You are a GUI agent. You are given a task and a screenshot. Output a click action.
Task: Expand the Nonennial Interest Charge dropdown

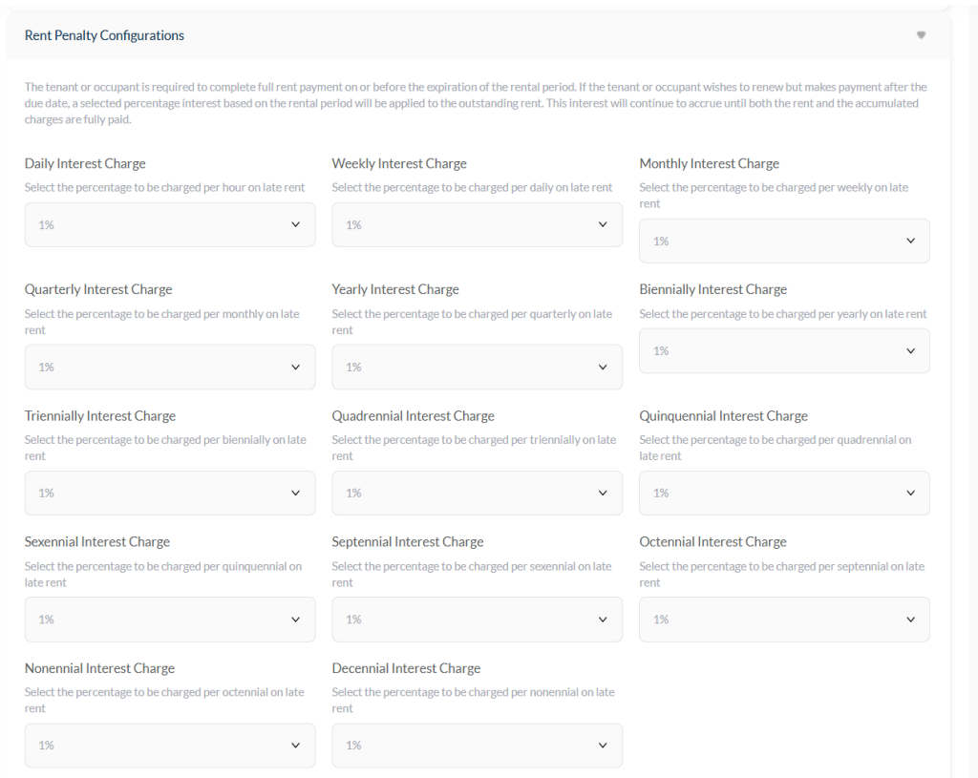[x=170, y=746]
